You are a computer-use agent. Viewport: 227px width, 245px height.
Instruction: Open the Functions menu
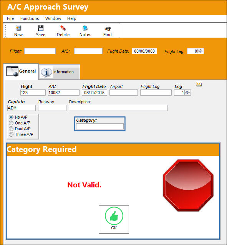pos(30,18)
